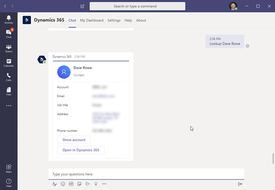275x190 pixels.
Task: Click the Dynamics 365 app title
Action: [49, 20]
